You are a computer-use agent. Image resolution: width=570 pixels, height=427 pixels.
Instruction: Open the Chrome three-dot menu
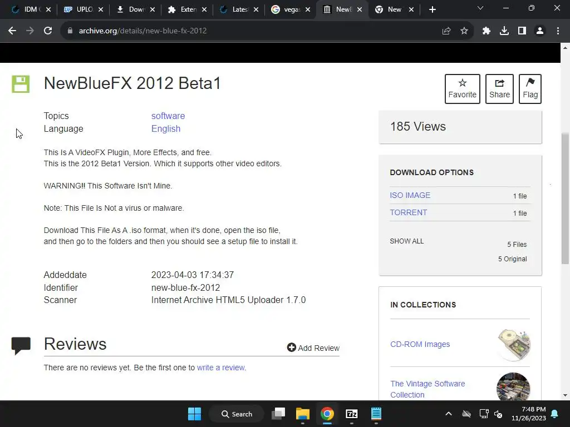point(558,31)
